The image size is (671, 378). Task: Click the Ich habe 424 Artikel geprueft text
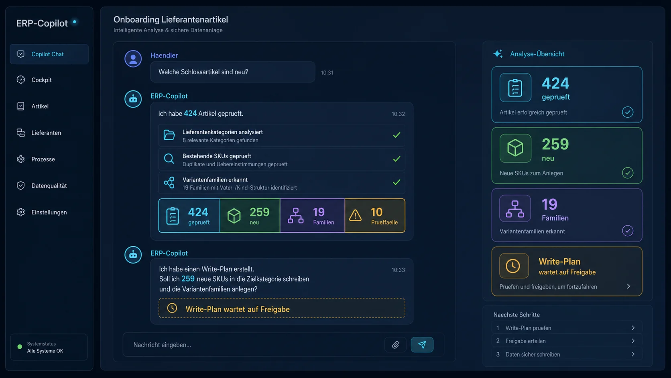(201, 114)
